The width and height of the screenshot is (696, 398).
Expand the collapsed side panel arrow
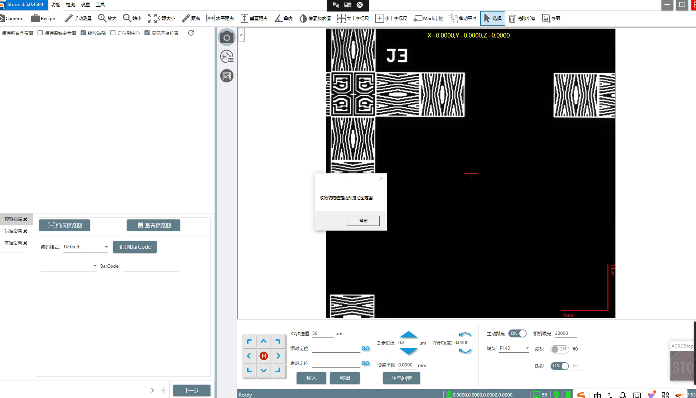click(x=241, y=35)
